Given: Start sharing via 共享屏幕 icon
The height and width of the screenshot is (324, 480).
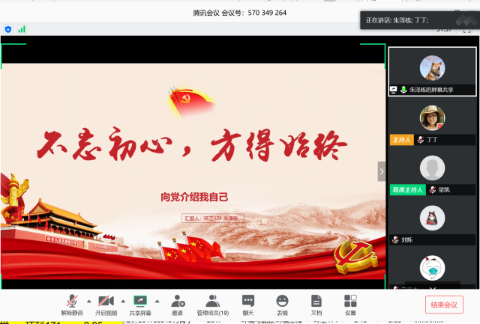Looking at the screenshot, I should pos(139,304).
